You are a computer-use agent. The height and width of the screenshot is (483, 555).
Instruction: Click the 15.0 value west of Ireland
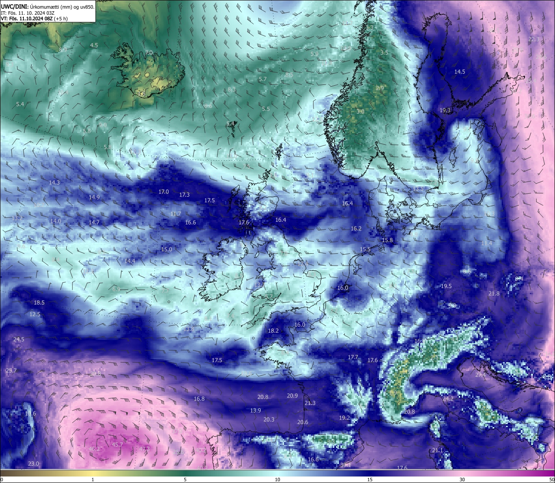166,249
